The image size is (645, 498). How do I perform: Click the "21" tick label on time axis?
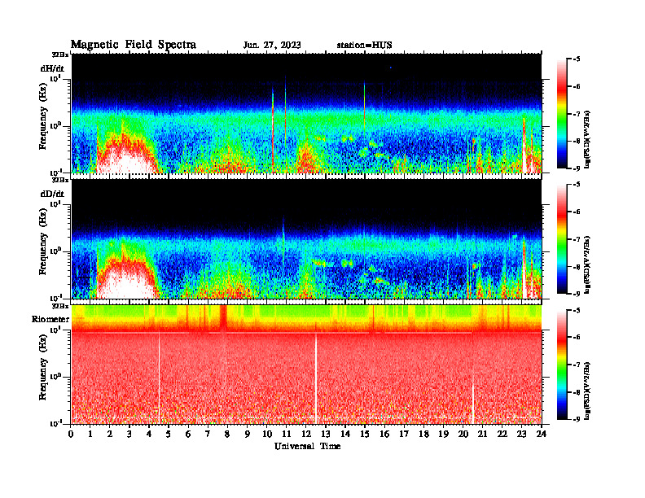[x=482, y=434]
